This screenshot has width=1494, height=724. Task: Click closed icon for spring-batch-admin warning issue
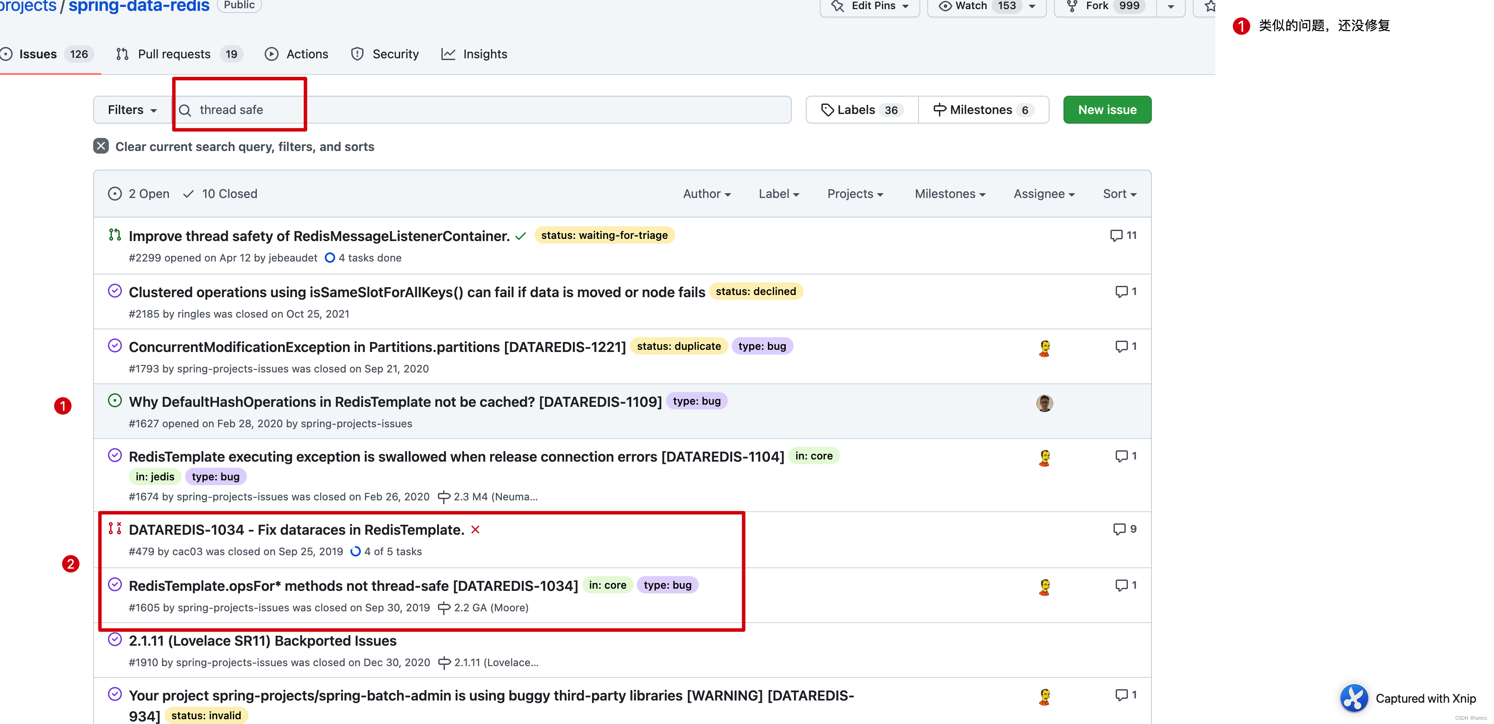tap(115, 694)
